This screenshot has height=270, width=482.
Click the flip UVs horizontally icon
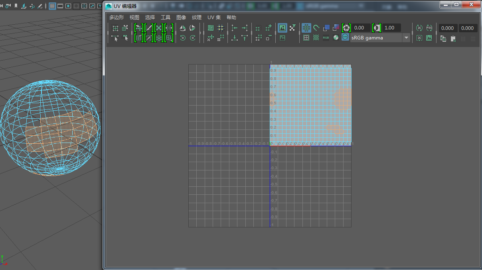click(183, 28)
